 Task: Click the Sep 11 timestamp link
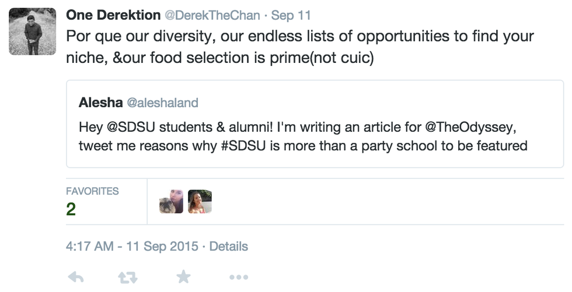pos(291,14)
